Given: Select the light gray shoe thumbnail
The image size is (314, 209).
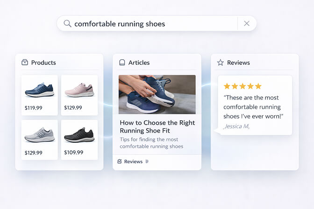Looking at the screenshot, I should click(39, 135).
